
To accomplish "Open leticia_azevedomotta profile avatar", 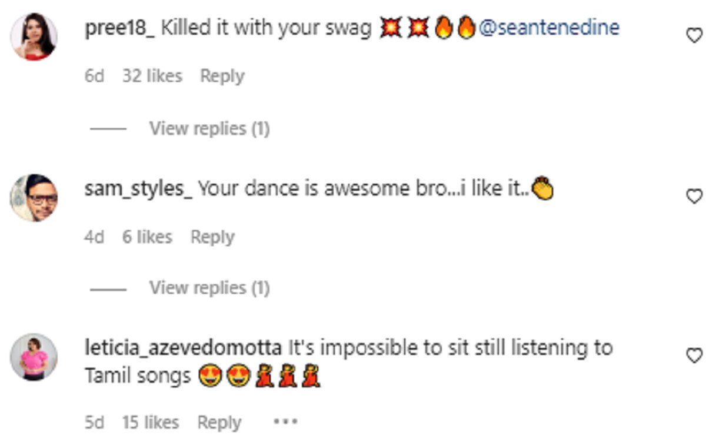I will [x=34, y=357].
